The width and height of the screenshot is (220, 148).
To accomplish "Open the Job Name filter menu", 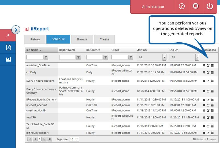I will pyautogui.click(x=46, y=57).
